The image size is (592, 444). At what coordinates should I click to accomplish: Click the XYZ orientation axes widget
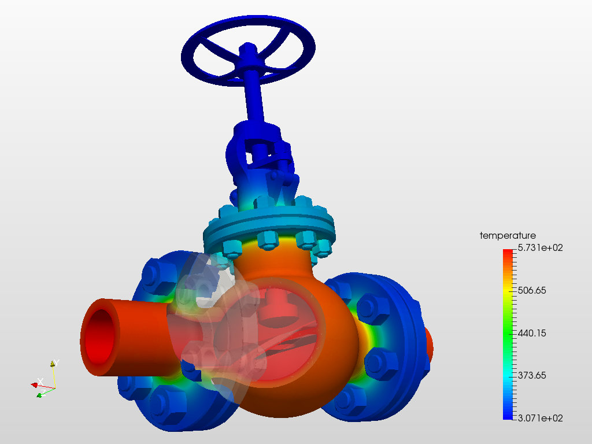coord(45,379)
